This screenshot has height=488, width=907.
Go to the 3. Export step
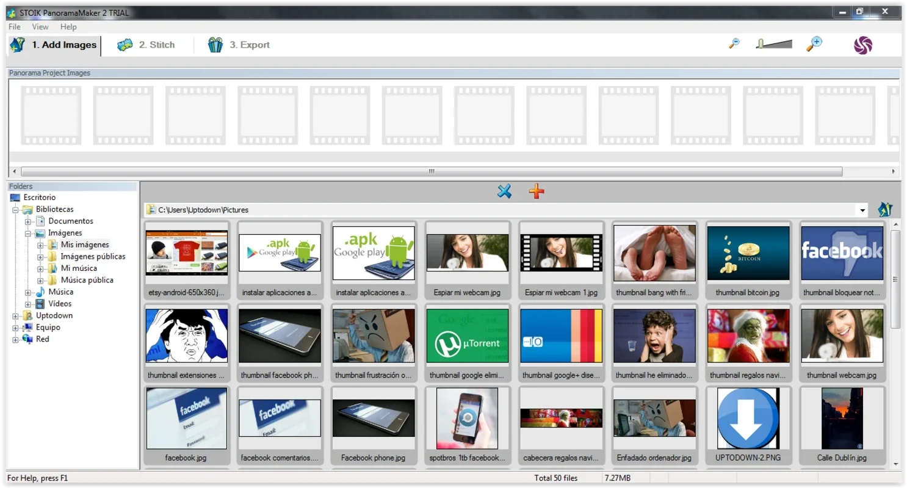click(239, 45)
